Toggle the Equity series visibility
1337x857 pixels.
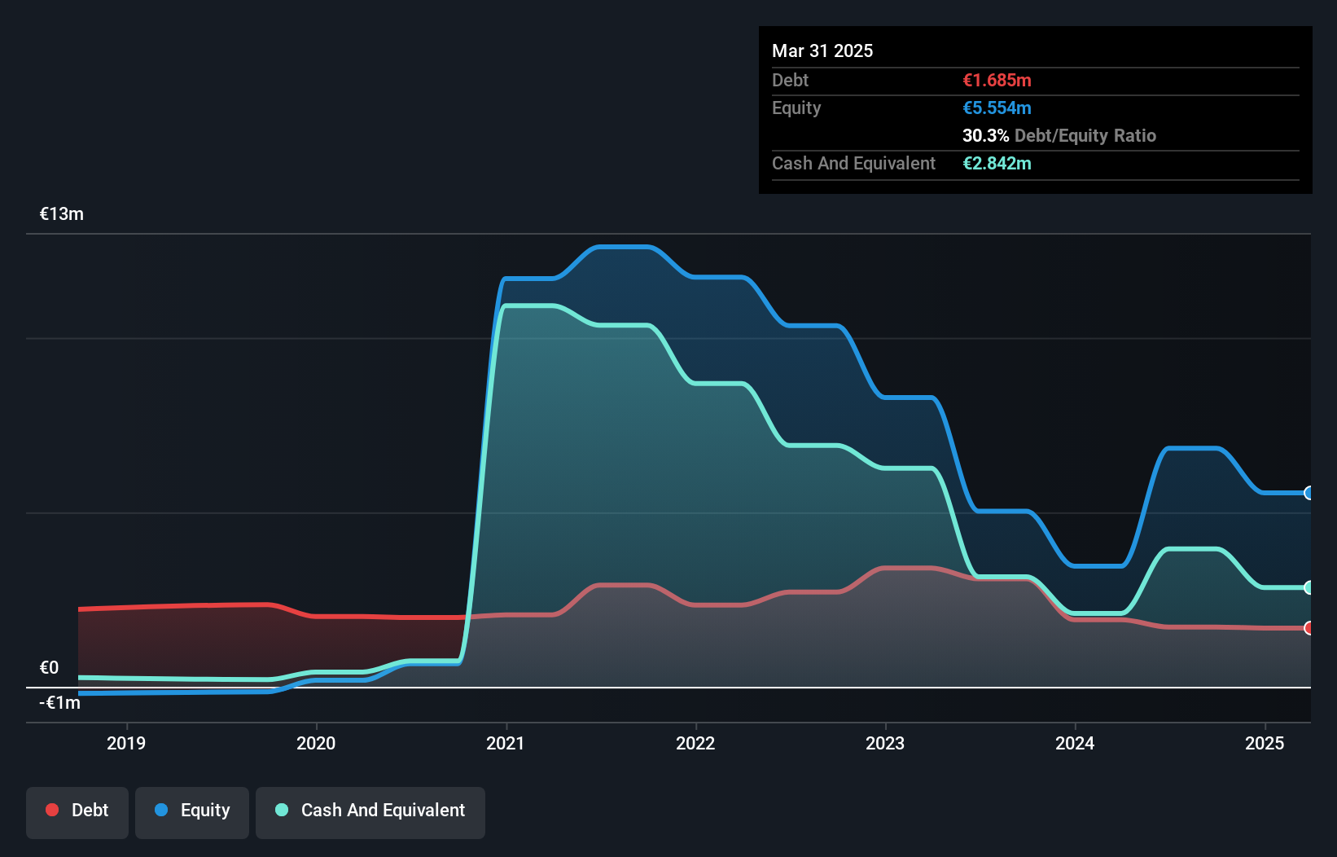click(x=191, y=811)
